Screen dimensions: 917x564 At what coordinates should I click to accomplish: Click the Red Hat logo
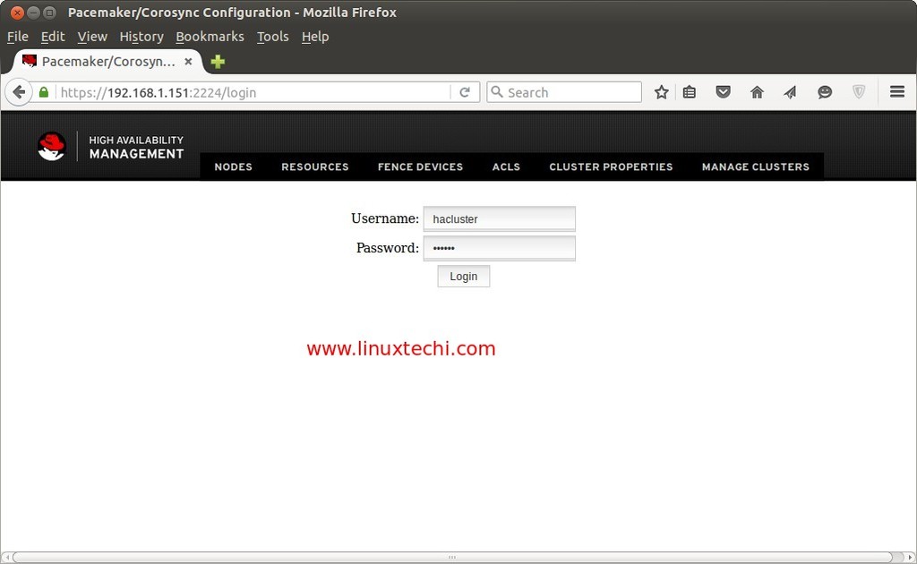point(52,145)
